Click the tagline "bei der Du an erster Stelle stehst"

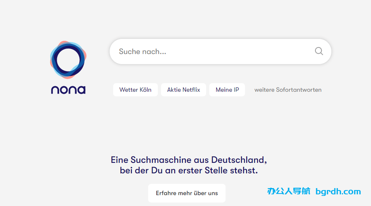tap(189, 170)
